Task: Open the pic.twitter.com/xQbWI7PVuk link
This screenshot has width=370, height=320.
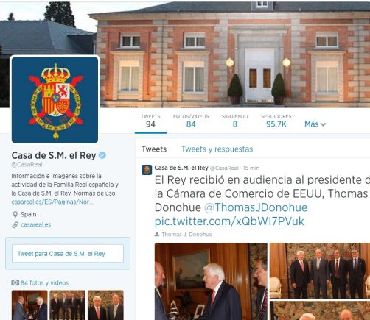Action: click(x=229, y=221)
